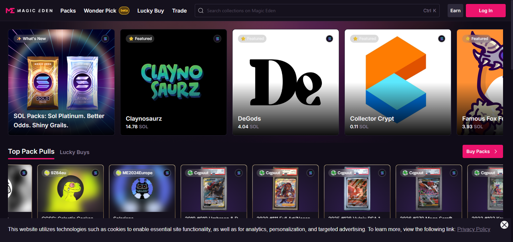Open the SOL Packs promo card
This screenshot has width=513, height=242.
pos(61,82)
